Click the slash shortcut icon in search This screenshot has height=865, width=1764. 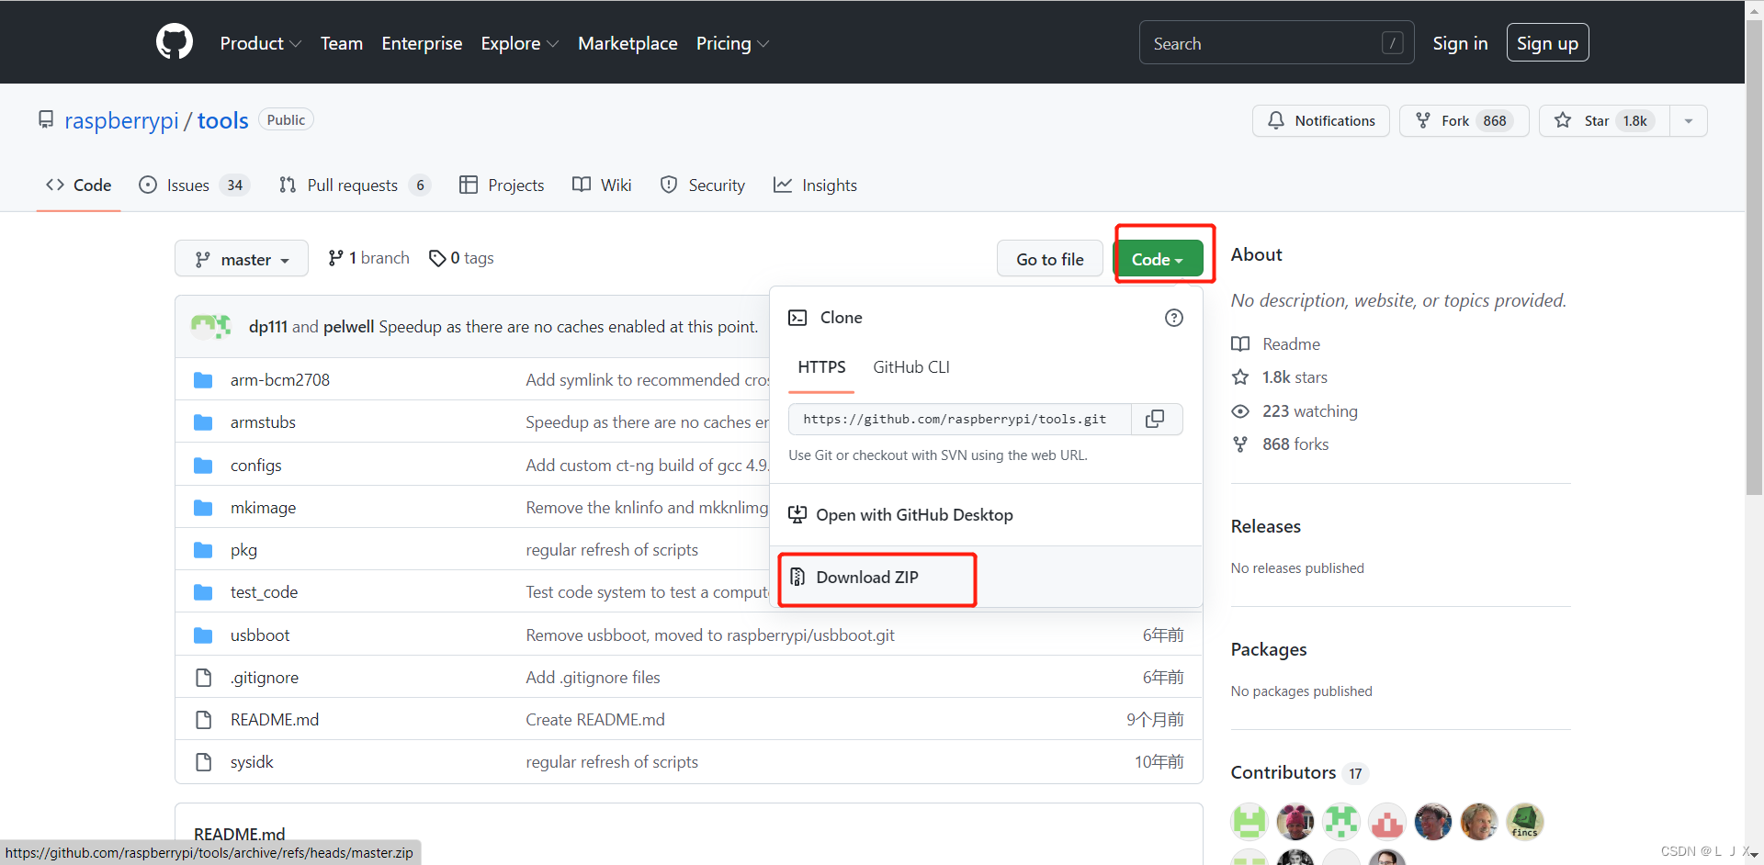tap(1392, 43)
